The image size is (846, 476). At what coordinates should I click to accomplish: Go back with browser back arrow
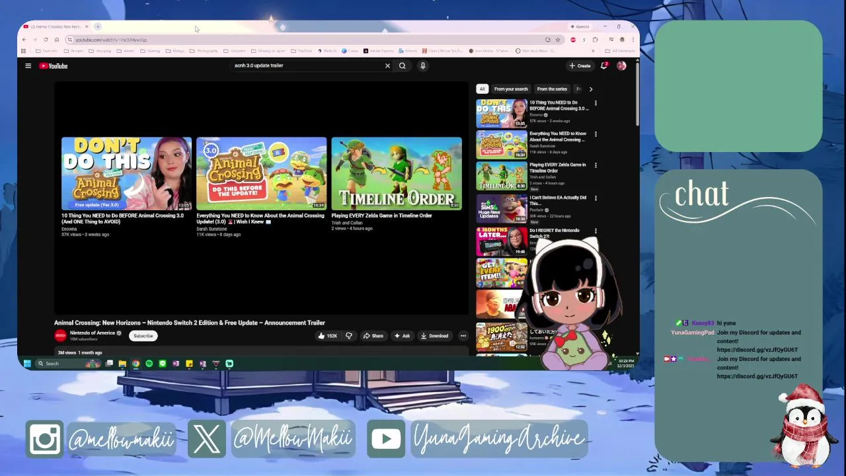point(24,40)
